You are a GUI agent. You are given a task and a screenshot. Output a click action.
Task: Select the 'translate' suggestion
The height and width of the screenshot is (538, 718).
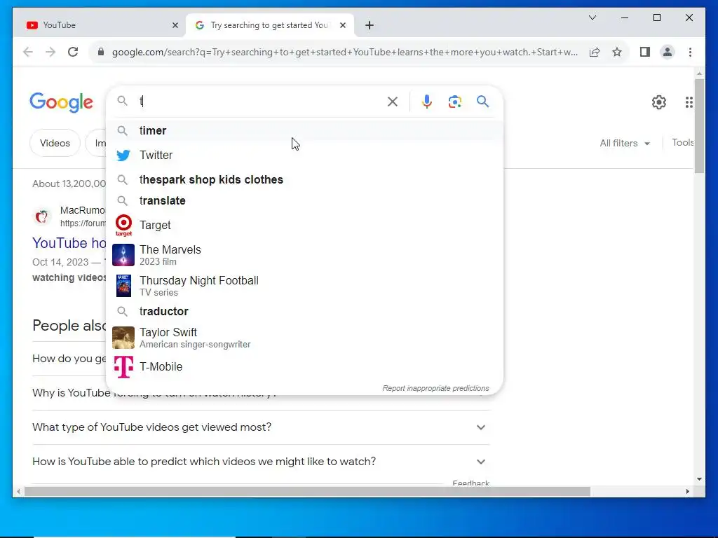(x=304, y=201)
